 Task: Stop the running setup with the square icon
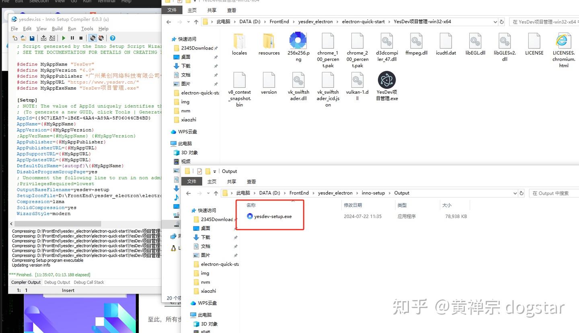click(x=81, y=38)
